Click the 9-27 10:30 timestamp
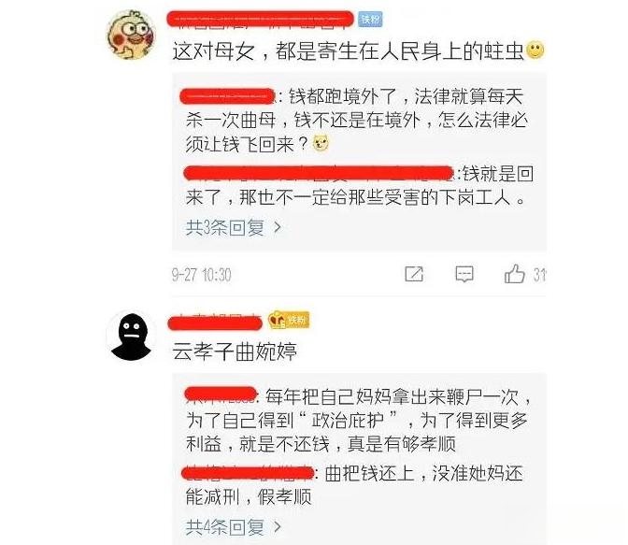Viewport: 628px width, 545px height. pyautogui.click(x=202, y=275)
